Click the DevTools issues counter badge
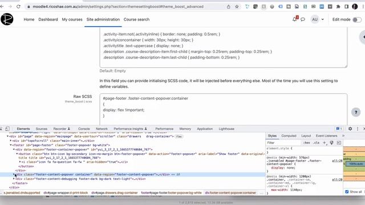The image size is (365, 205). pyautogui.click(x=339, y=129)
